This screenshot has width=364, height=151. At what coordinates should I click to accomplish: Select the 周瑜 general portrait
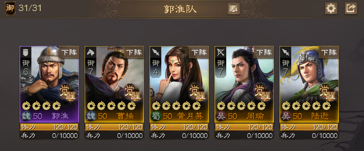click(x=244, y=84)
